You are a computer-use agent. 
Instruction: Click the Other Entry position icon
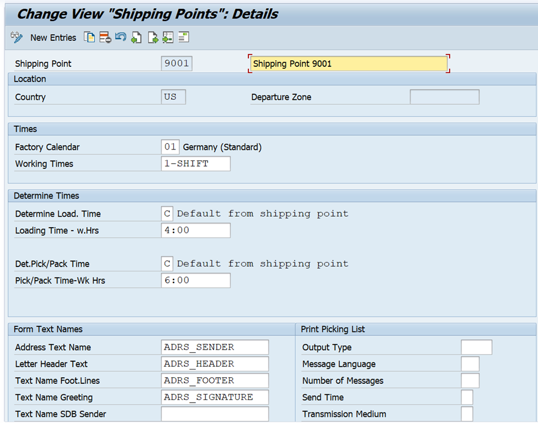[x=168, y=37]
